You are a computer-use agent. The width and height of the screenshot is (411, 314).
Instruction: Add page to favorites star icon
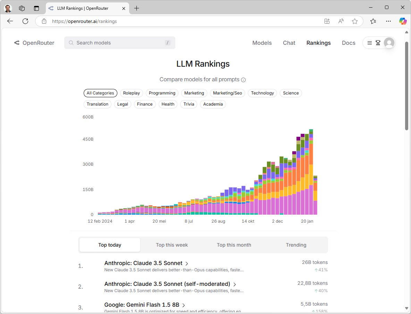(355, 21)
